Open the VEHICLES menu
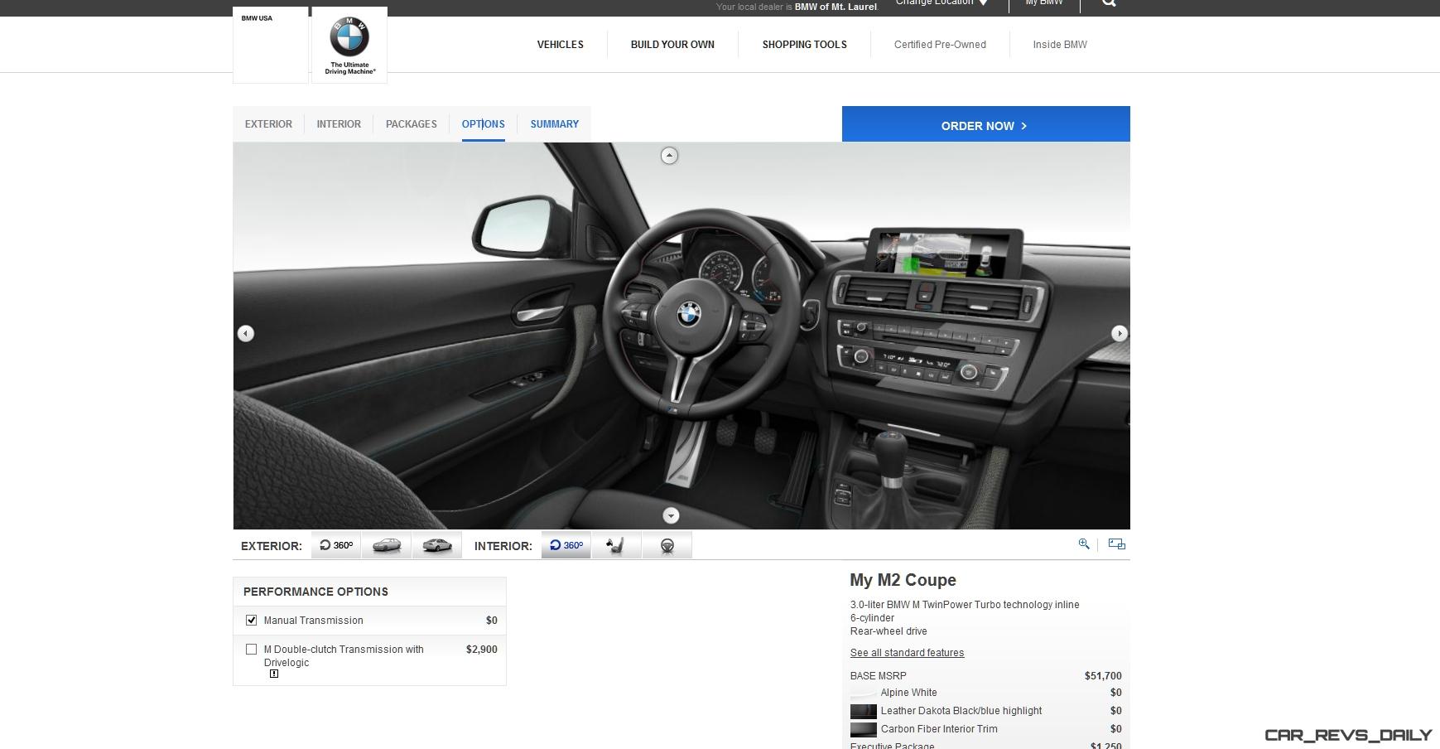This screenshot has height=749, width=1440. [x=561, y=45]
